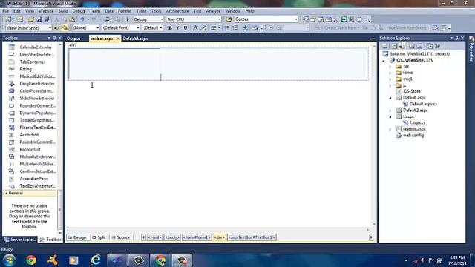
Task: Click the Justify alignment icon
Action: pos(213,28)
